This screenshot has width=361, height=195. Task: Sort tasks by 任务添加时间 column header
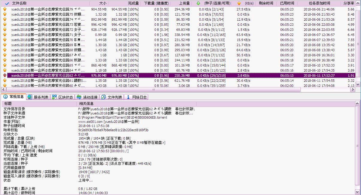pos(319,4)
